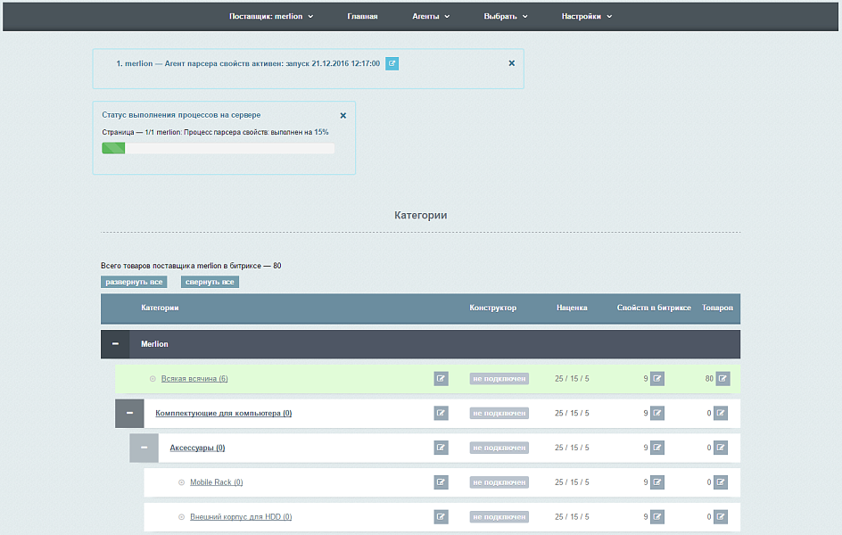The height and width of the screenshot is (535, 842).
Task: Close the server process status panel
Action: click(x=343, y=115)
